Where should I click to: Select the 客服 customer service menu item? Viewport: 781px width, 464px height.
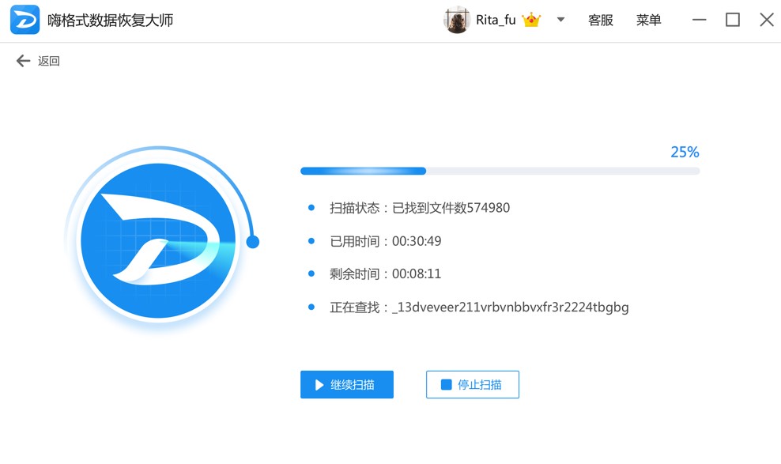coord(600,21)
